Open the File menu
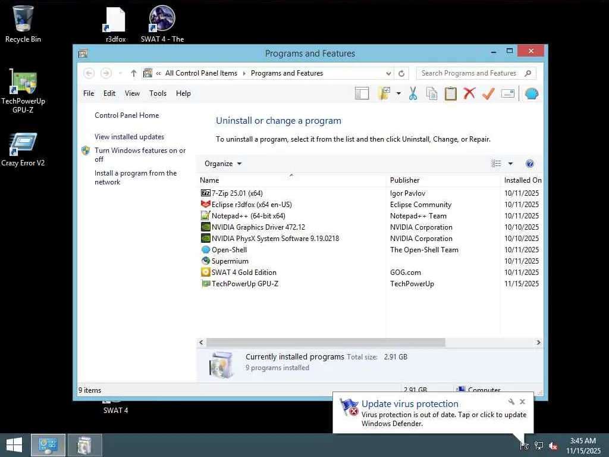 89,93
